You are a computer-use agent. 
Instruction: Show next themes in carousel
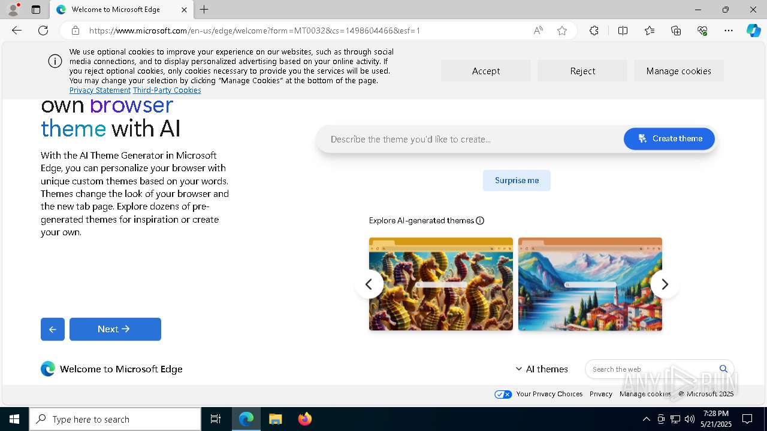665,284
